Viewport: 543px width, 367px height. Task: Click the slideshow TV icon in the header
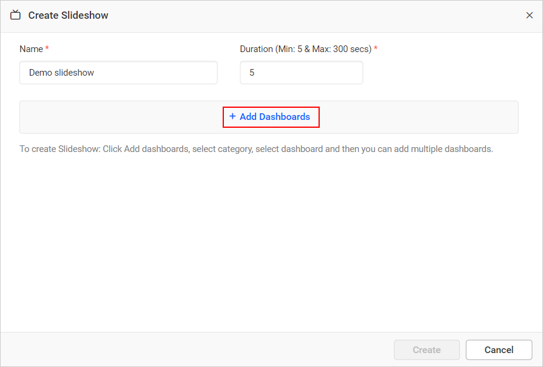tap(15, 15)
